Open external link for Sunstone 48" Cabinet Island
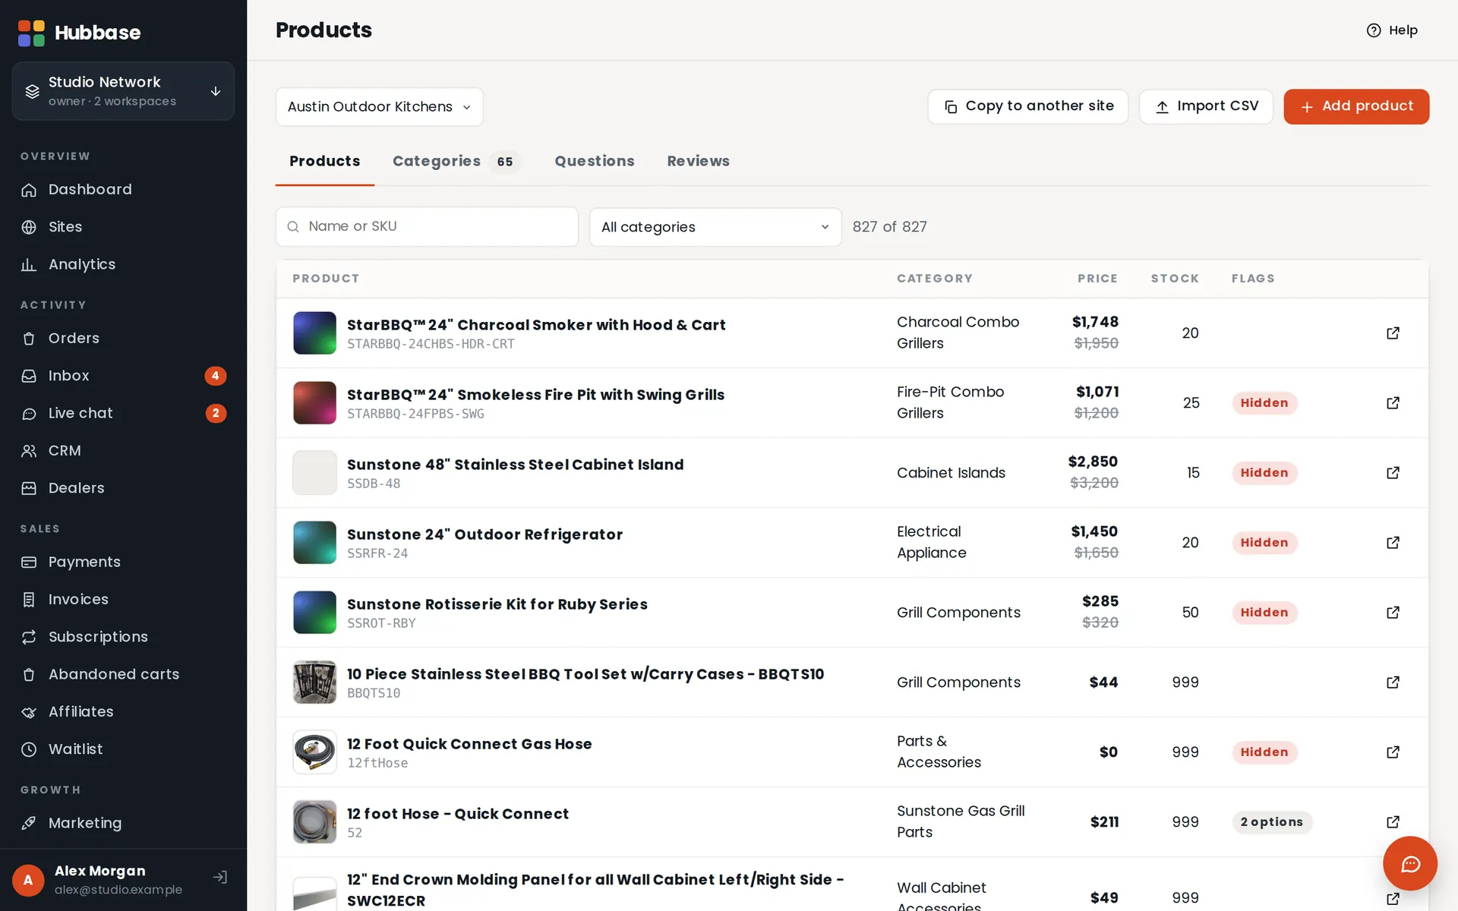Image resolution: width=1458 pixels, height=911 pixels. click(x=1393, y=473)
